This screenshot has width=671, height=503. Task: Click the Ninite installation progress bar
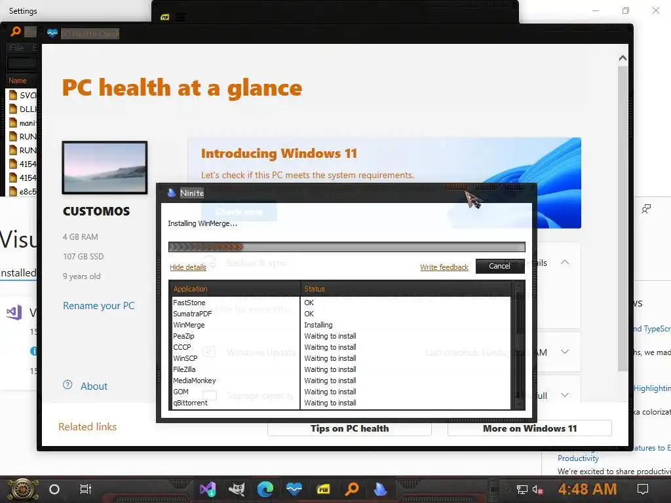347,247
